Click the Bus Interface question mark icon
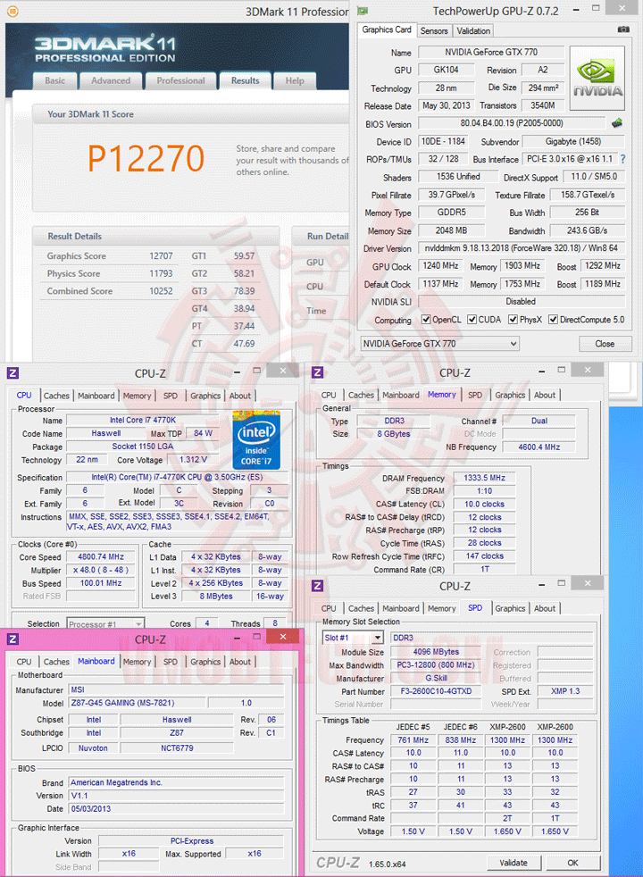 click(x=622, y=159)
